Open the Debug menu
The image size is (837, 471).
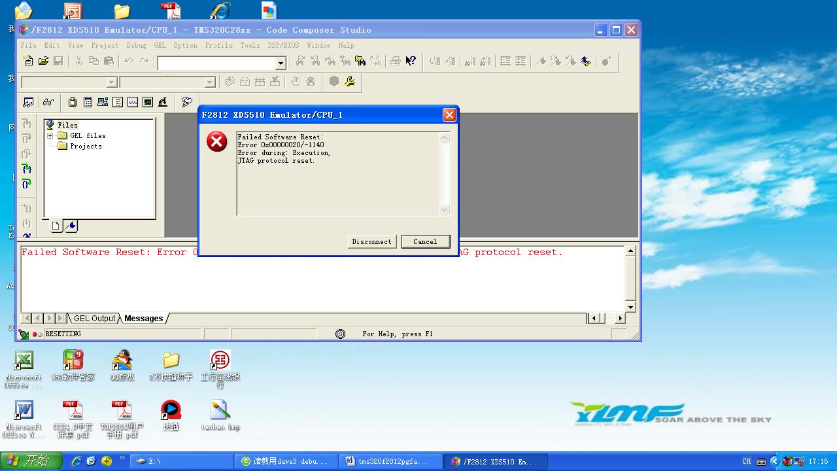(136, 45)
